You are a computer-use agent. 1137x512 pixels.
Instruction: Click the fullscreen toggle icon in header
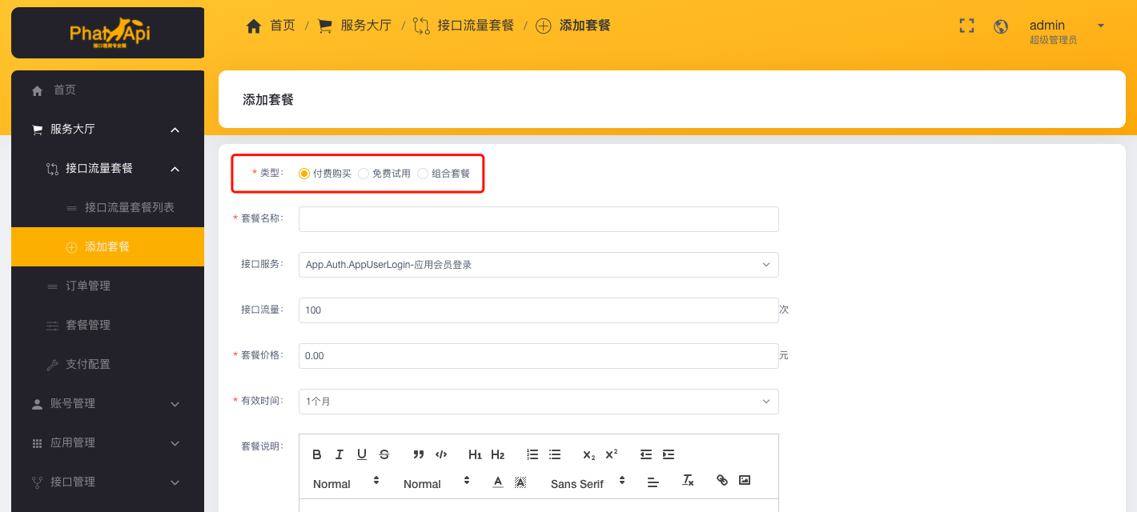click(x=966, y=26)
